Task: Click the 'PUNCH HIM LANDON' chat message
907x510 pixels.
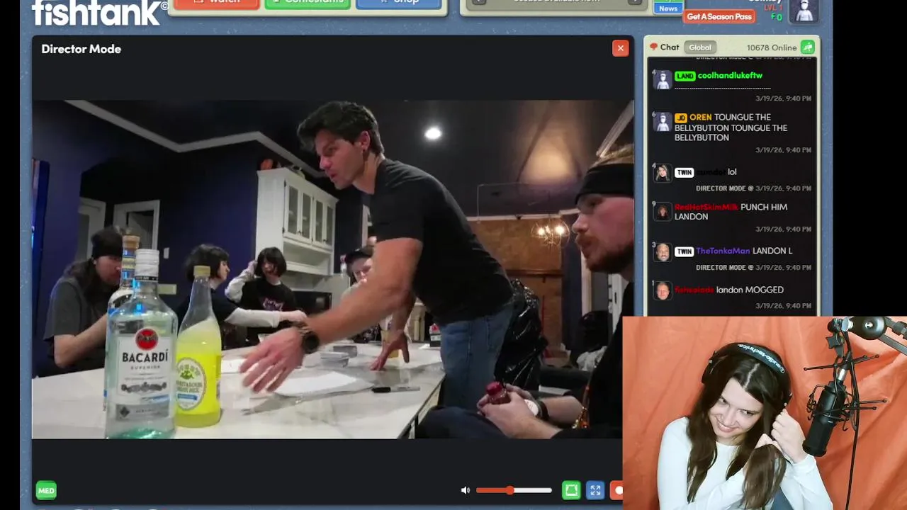Action: pyautogui.click(x=731, y=212)
